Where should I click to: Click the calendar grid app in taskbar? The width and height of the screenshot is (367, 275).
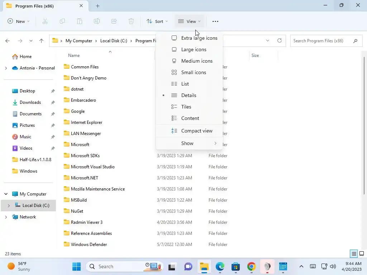click(283, 266)
